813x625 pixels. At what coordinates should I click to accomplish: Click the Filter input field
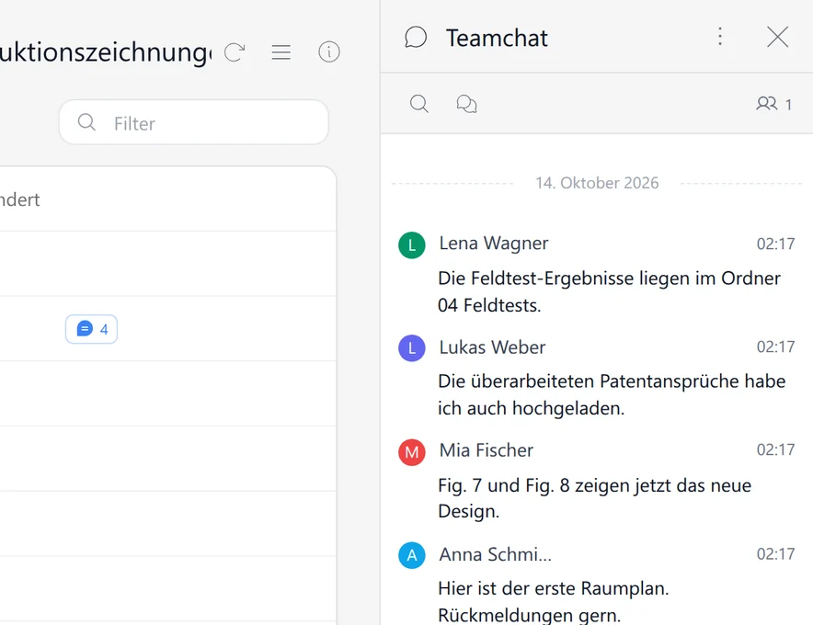(194, 123)
